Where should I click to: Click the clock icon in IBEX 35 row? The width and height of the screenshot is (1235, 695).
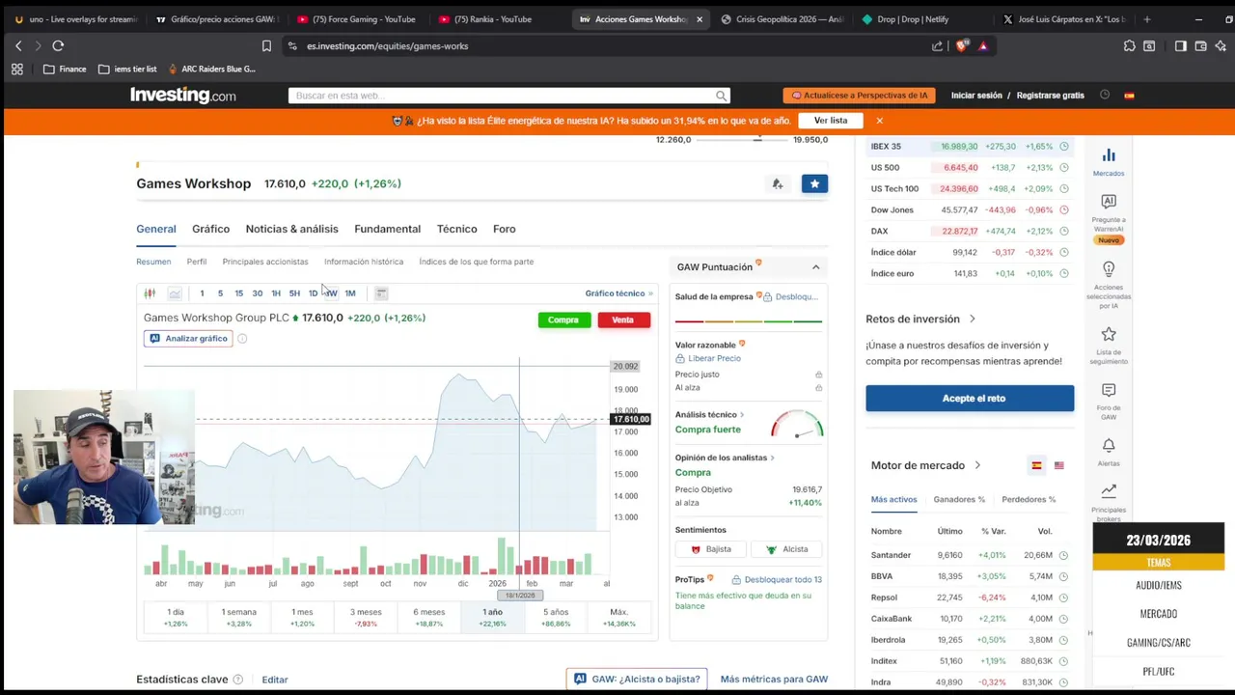point(1063,147)
